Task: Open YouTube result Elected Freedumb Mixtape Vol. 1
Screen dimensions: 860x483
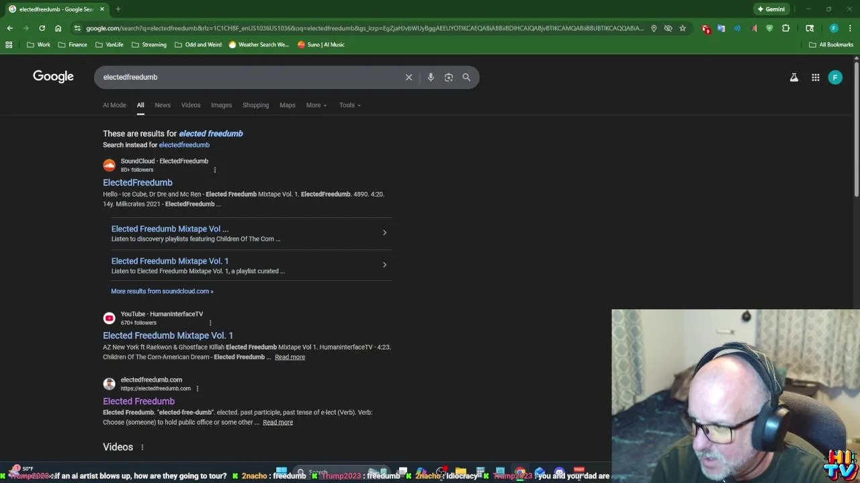Action: coord(168,335)
